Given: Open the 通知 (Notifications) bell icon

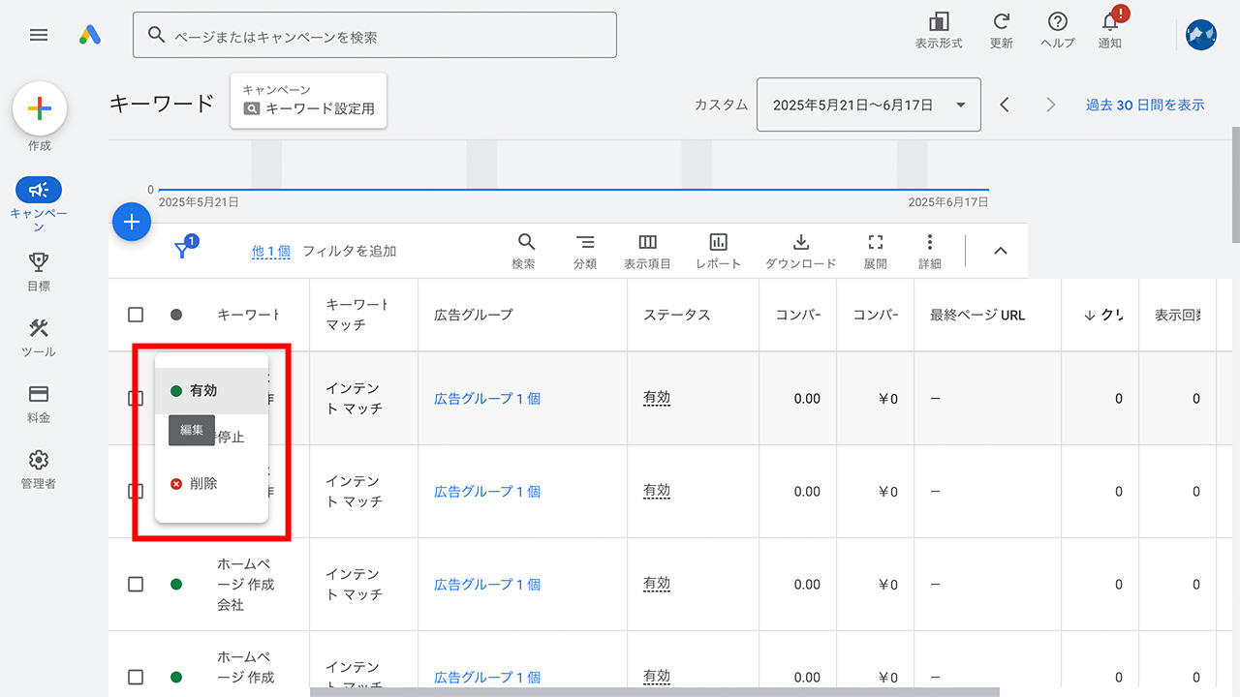Looking at the screenshot, I should 1110,27.
